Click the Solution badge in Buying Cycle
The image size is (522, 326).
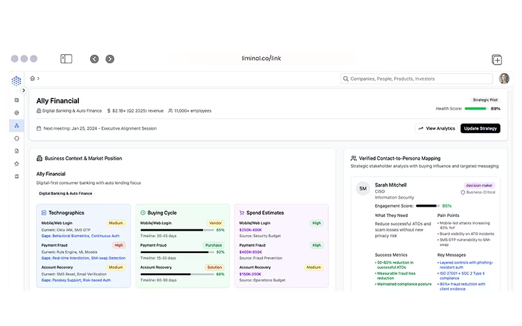click(x=215, y=267)
